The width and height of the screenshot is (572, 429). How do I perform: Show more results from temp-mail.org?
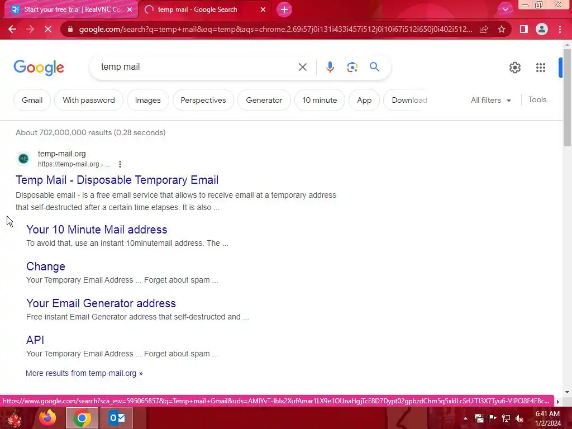click(x=84, y=373)
